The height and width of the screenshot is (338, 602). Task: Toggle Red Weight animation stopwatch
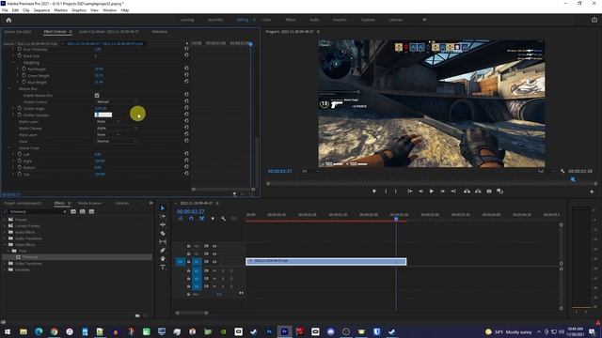[24, 69]
